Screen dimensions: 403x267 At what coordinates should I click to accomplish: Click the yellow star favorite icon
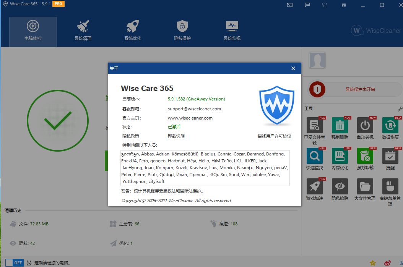click(373, 263)
